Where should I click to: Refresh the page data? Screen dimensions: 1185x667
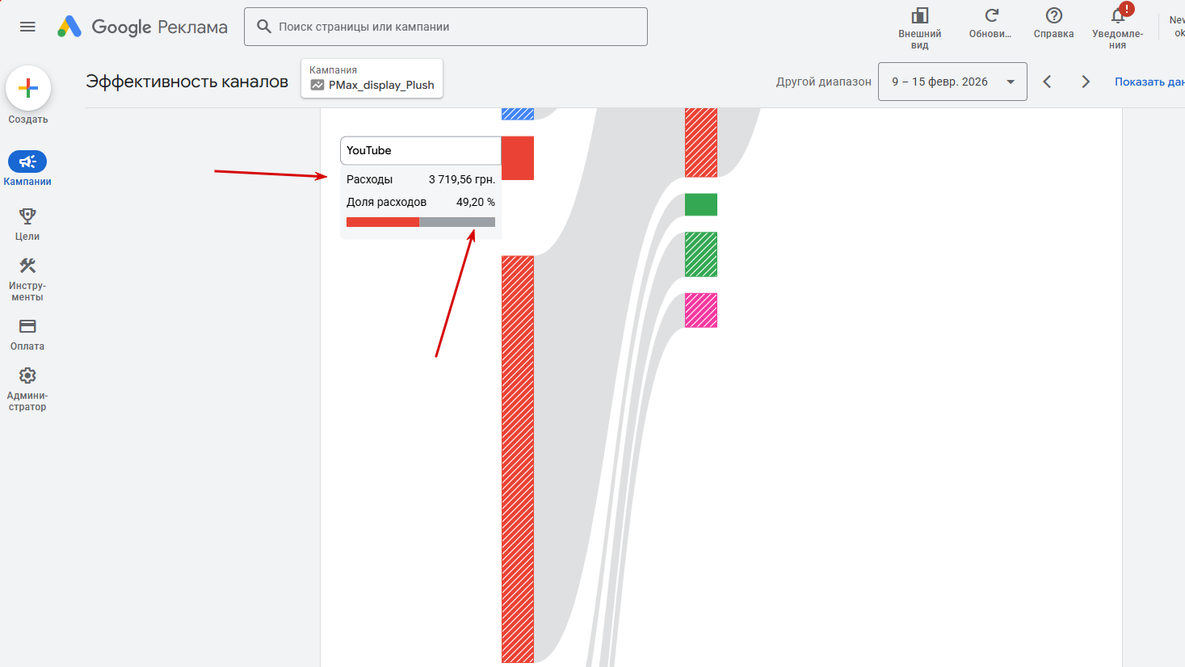pos(991,16)
